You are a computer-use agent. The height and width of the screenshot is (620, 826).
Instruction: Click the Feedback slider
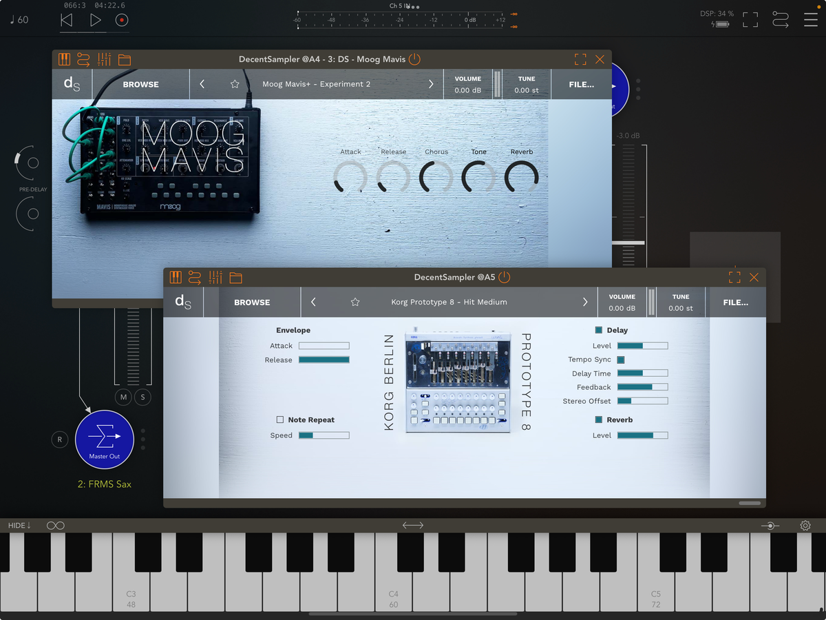642,387
